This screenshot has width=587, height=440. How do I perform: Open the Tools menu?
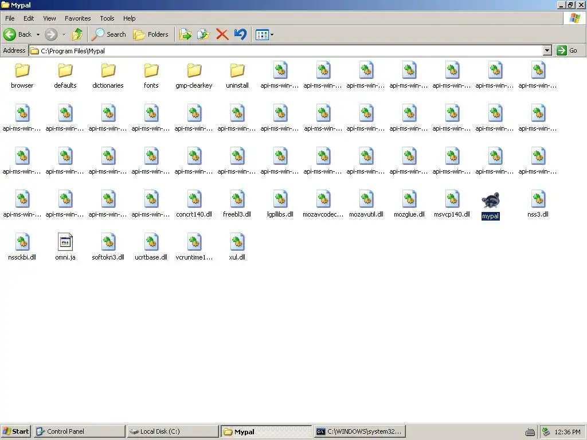[107, 18]
